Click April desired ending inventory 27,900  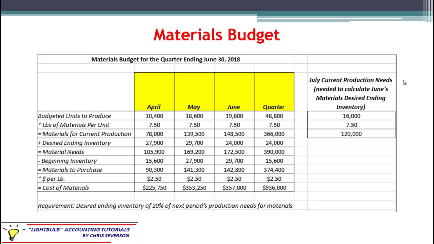(154, 143)
